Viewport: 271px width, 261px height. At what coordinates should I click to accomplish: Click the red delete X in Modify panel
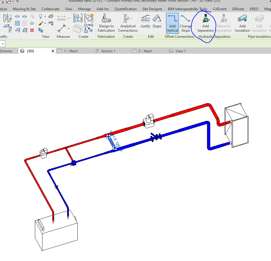click(x=32, y=30)
